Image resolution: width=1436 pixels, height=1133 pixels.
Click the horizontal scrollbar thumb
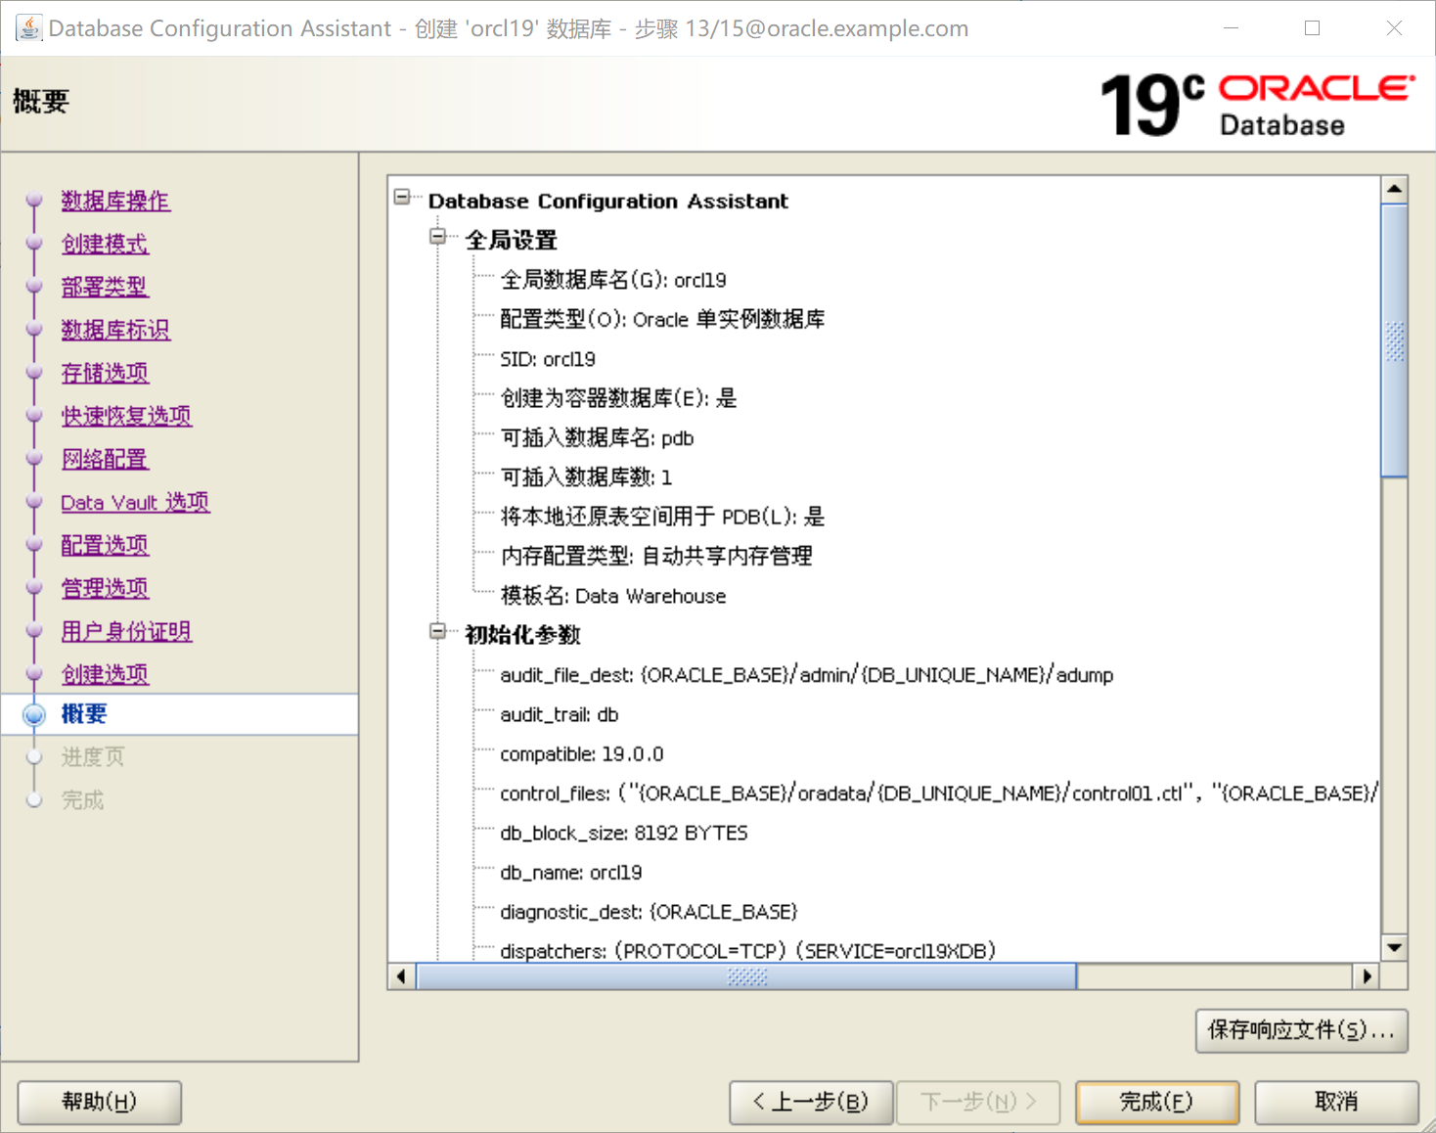[x=747, y=976]
